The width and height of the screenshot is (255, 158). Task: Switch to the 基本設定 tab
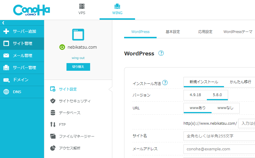173,32
